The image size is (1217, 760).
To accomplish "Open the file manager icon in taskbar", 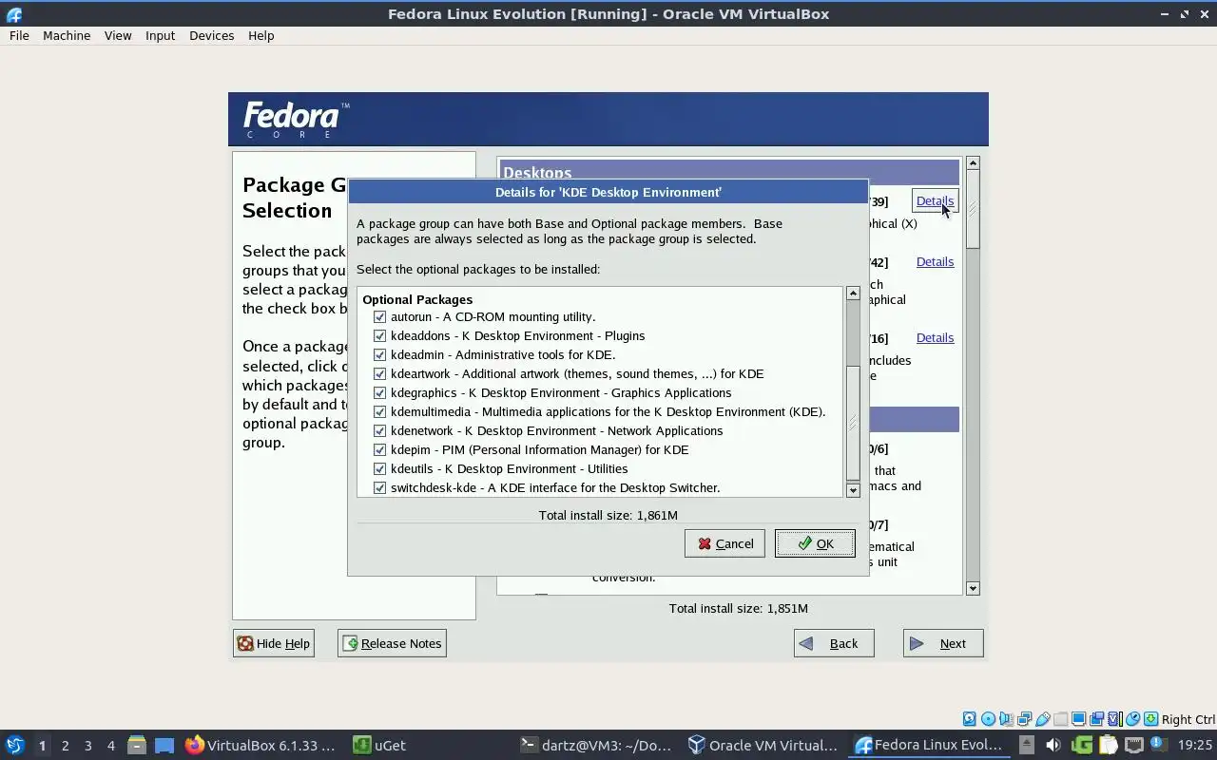I will coord(136,745).
